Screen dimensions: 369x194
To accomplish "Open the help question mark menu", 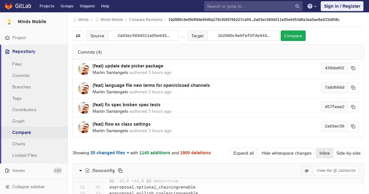I will 312,6.
